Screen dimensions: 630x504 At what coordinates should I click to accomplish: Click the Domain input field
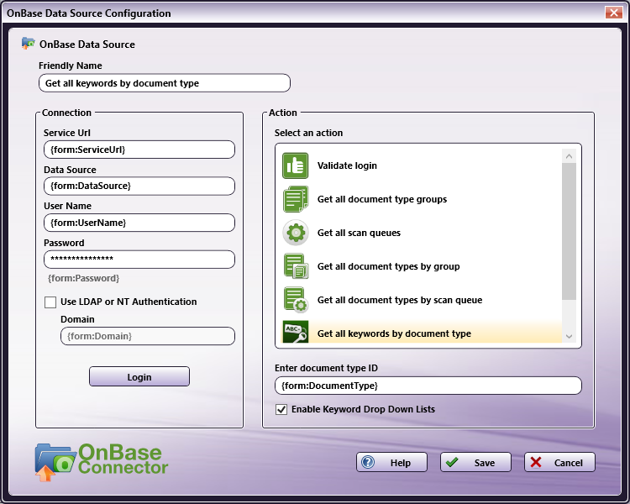(x=148, y=336)
